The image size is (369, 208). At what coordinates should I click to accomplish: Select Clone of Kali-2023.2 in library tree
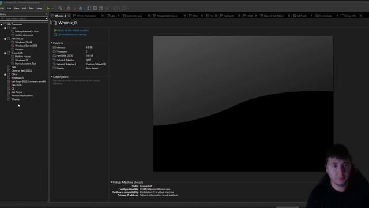point(22,70)
